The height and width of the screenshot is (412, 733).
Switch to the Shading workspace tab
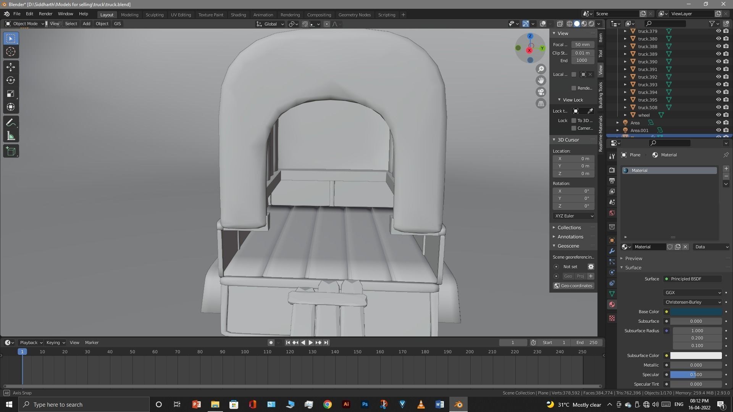238,14
